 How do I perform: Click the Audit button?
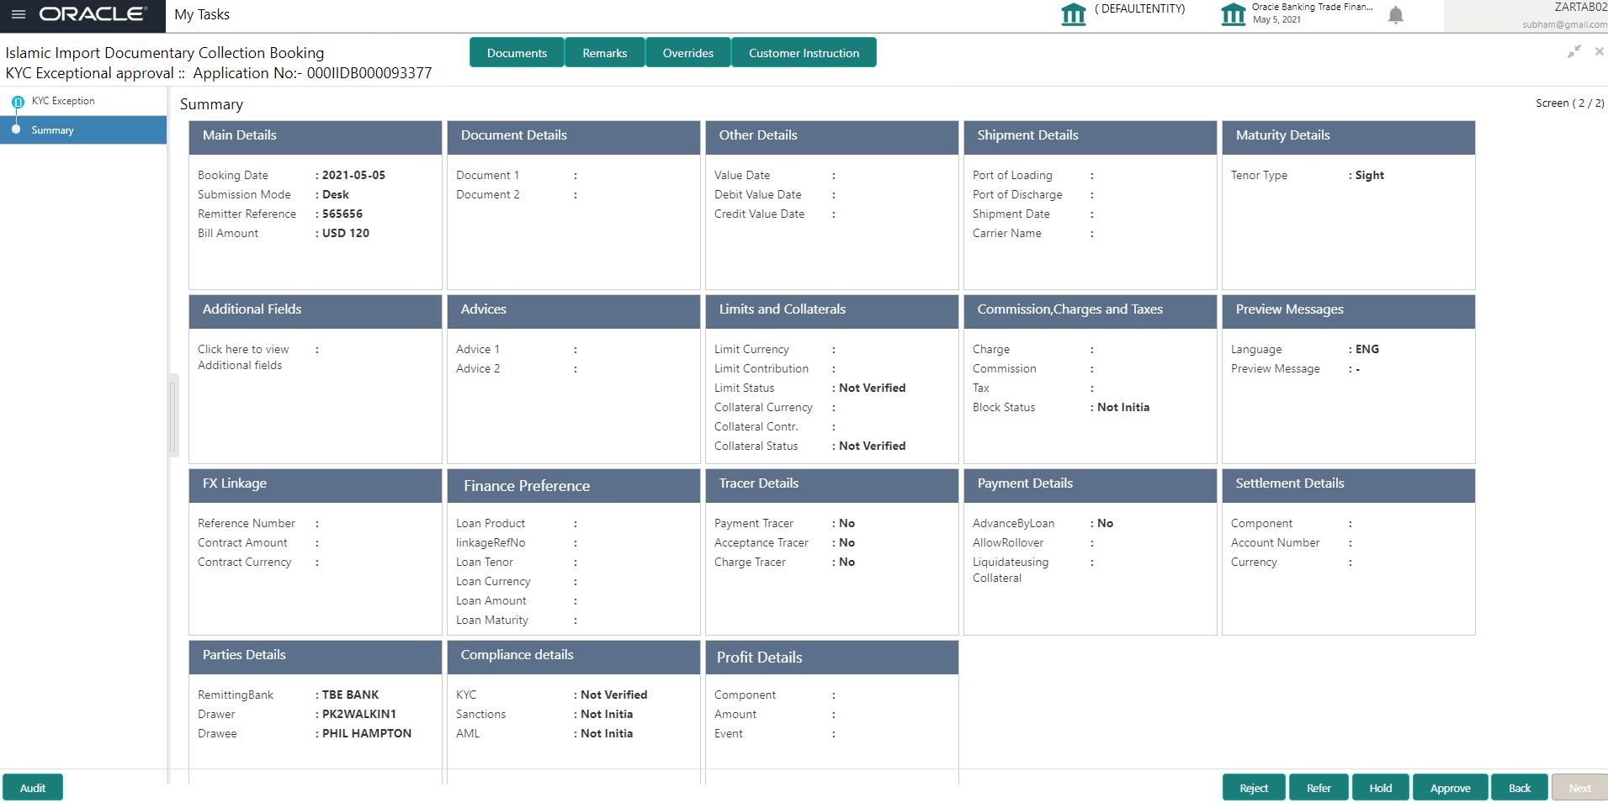[x=33, y=787]
